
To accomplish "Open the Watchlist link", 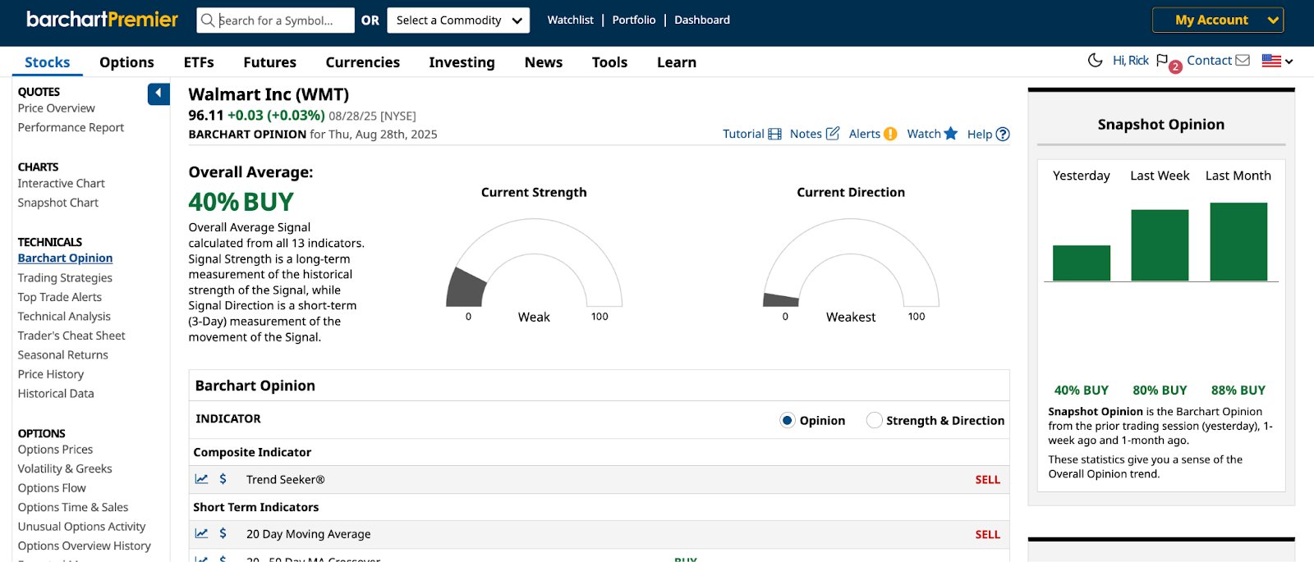I will (570, 20).
